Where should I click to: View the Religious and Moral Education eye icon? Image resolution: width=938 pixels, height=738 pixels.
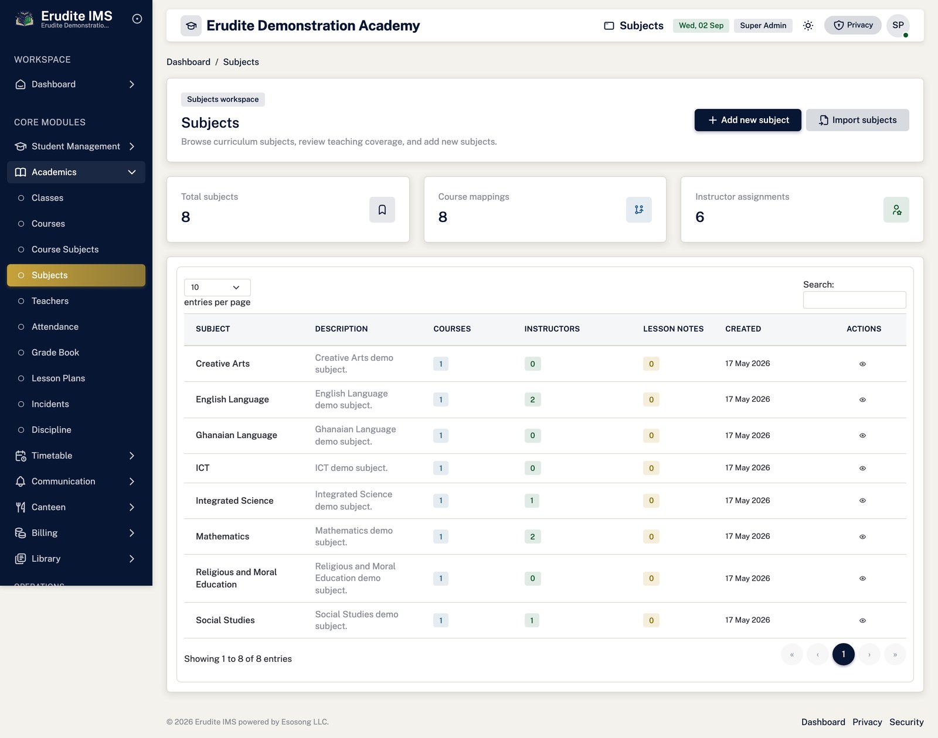point(862,579)
